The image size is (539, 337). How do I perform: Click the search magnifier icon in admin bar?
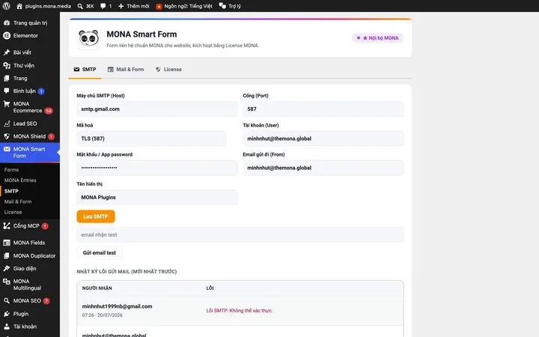click(x=80, y=6)
